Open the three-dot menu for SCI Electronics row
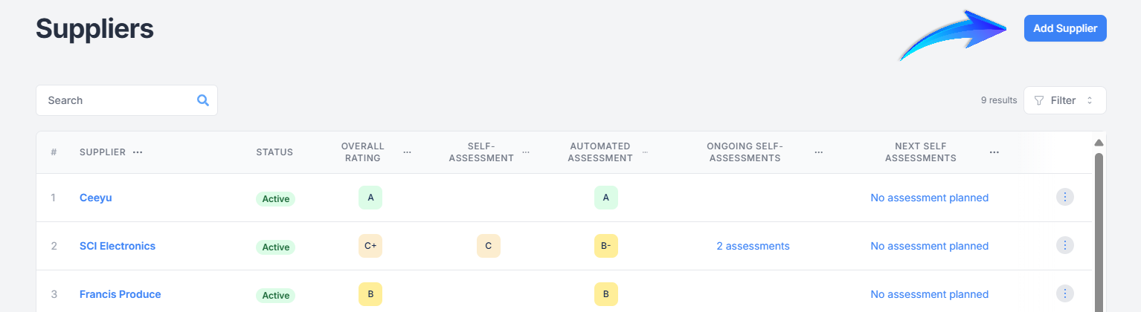This screenshot has height=312, width=1141. click(x=1065, y=245)
